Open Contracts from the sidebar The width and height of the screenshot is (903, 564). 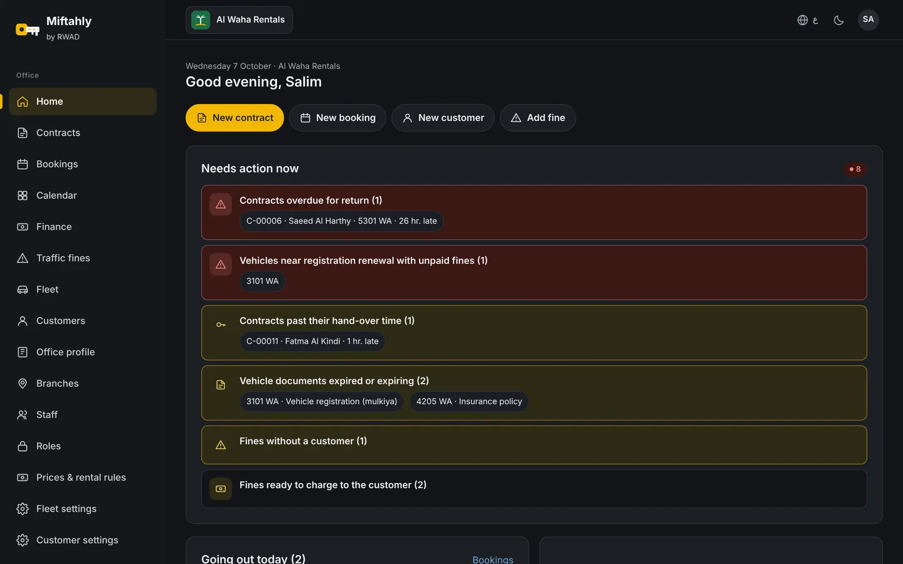click(83, 133)
